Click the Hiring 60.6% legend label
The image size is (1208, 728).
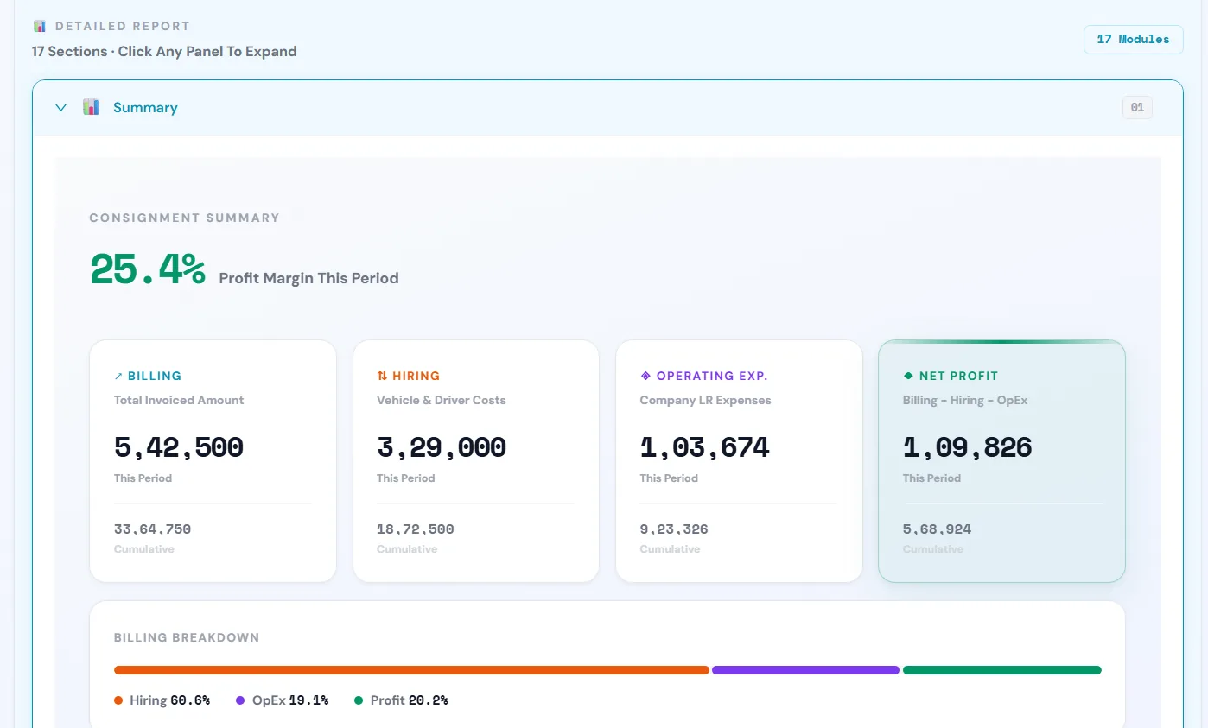pos(170,700)
